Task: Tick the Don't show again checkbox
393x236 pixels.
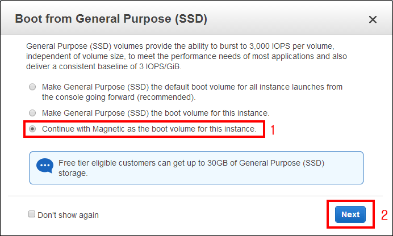Action: tap(32, 214)
